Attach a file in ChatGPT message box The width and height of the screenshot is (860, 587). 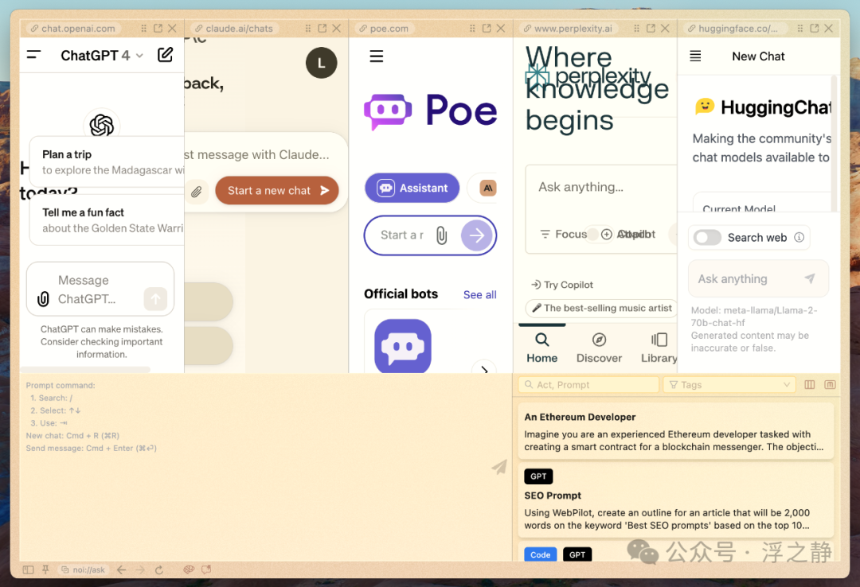[x=43, y=299]
